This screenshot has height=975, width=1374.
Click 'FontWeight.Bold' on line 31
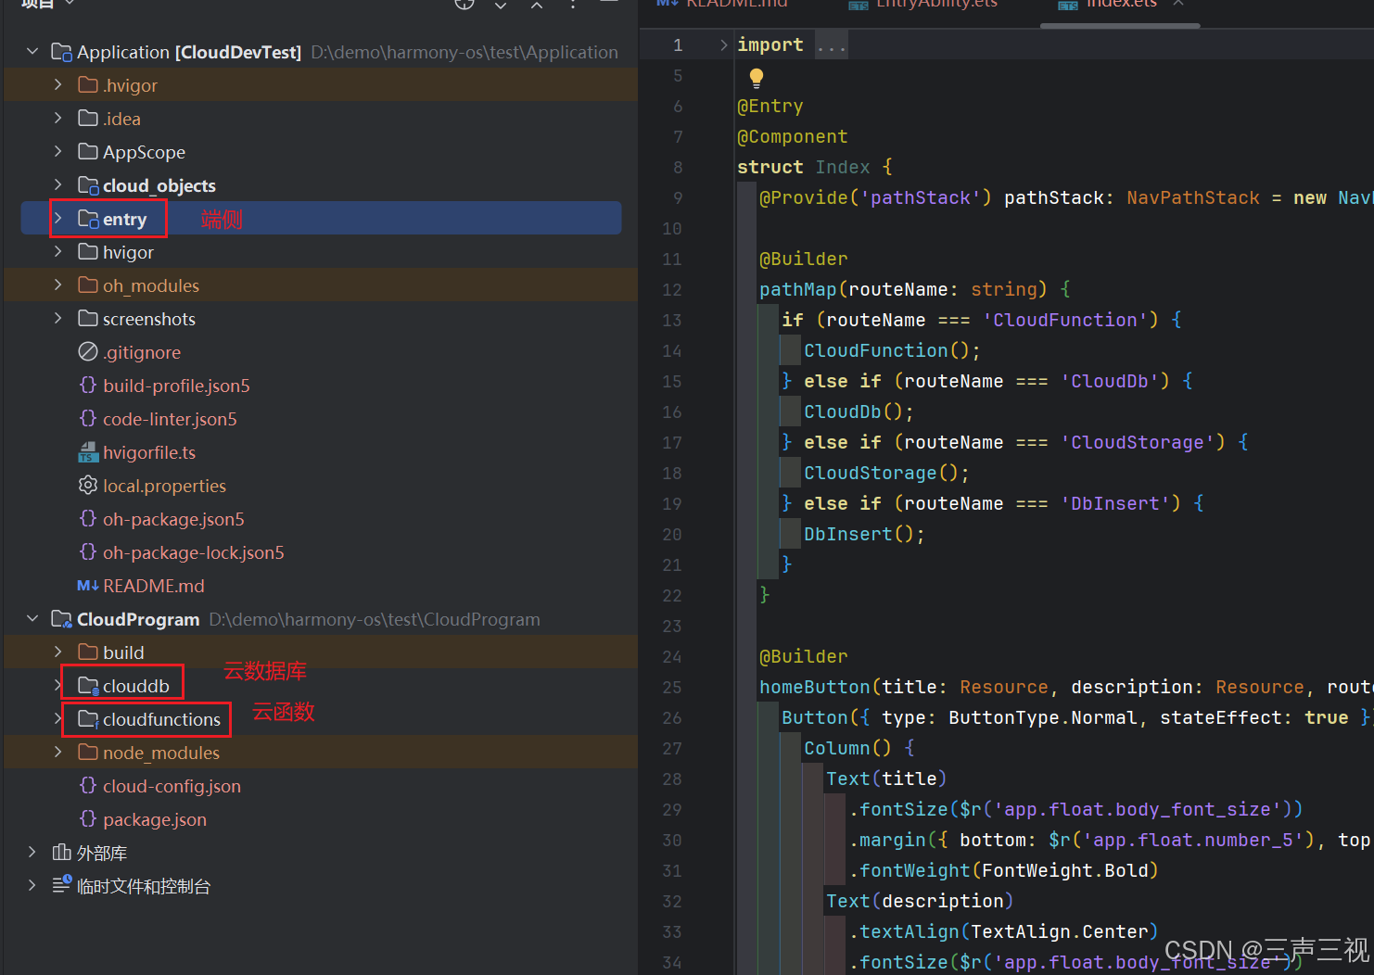click(x=1065, y=870)
